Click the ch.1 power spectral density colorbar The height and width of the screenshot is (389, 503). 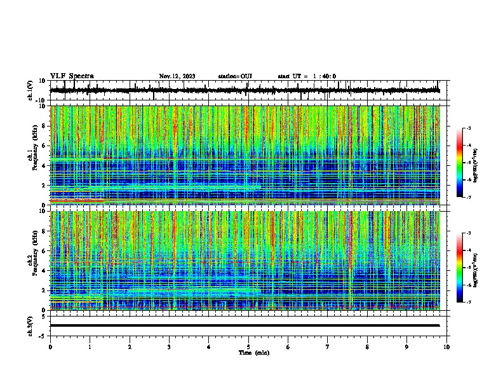click(459, 163)
